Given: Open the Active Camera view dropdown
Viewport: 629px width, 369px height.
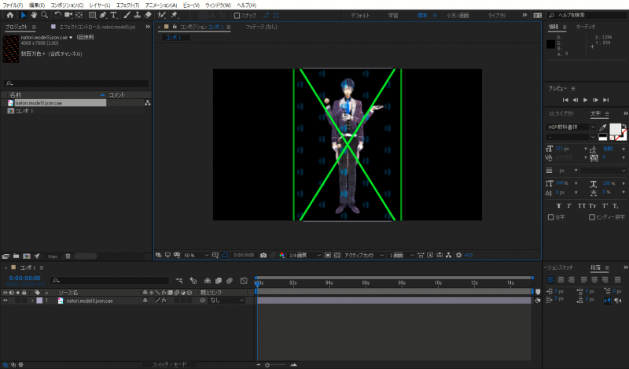Looking at the screenshot, I should (364, 256).
